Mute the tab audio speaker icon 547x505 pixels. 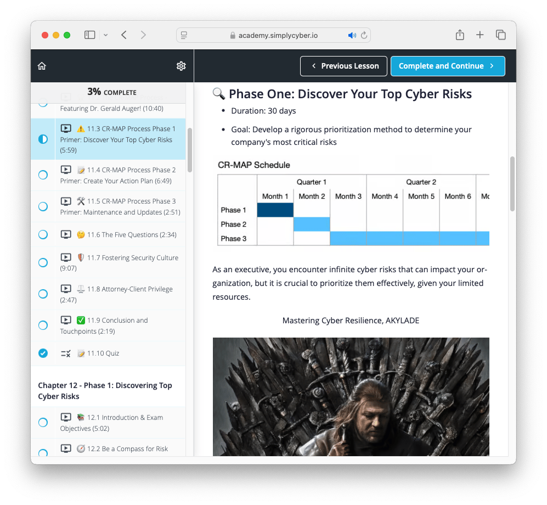(x=352, y=35)
